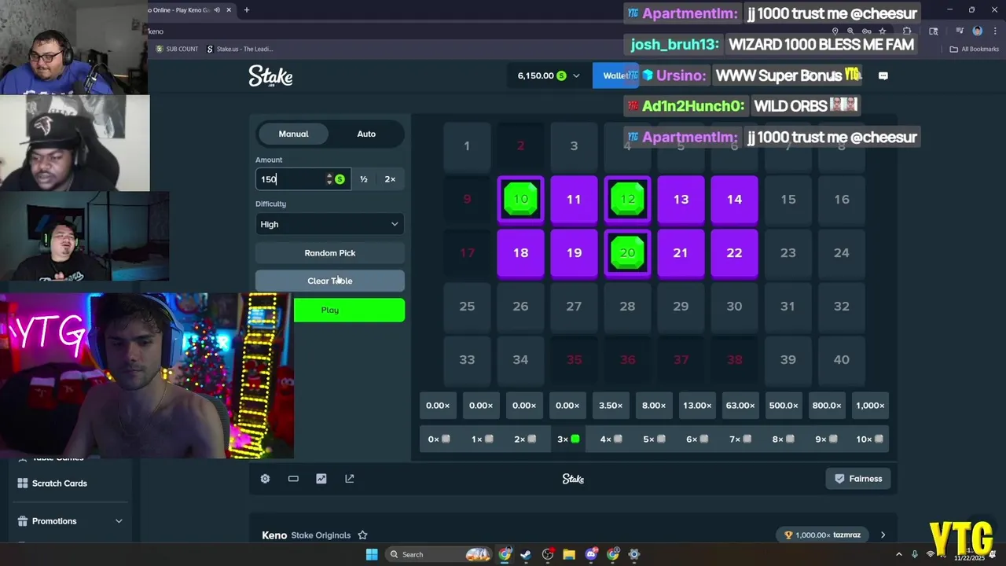The height and width of the screenshot is (566, 1006).
Task: Halve the bet with ½ button
Action: pos(364,179)
